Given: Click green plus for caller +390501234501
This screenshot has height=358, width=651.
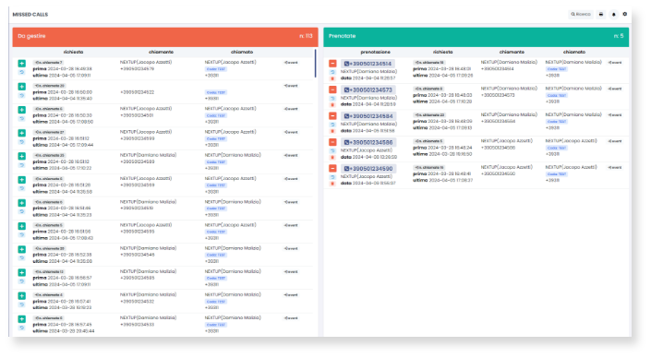Looking at the screenshot, I should 21,110.
